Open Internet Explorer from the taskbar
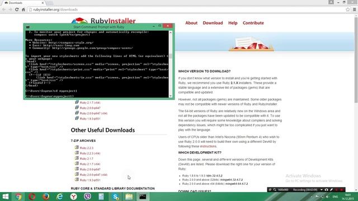 60,197
